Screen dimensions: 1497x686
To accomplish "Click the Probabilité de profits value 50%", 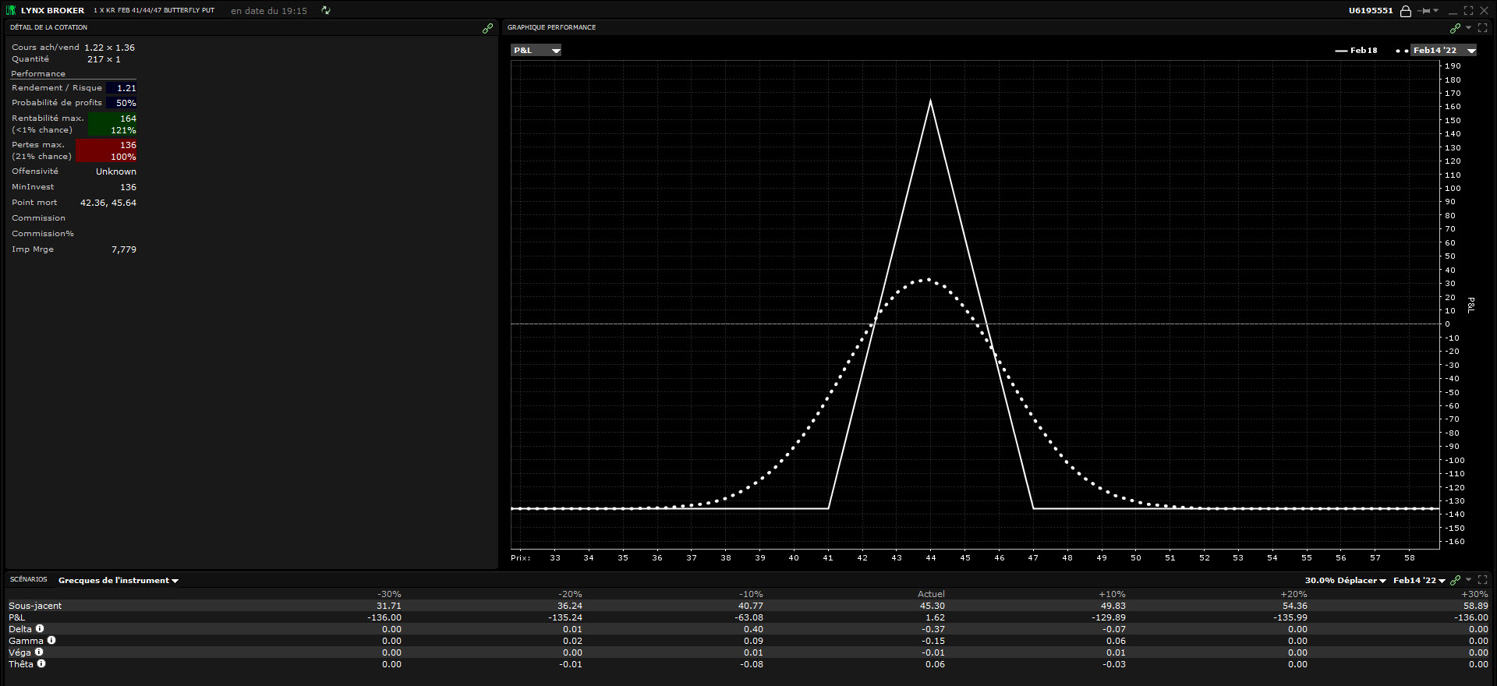I will click(126, 103).
